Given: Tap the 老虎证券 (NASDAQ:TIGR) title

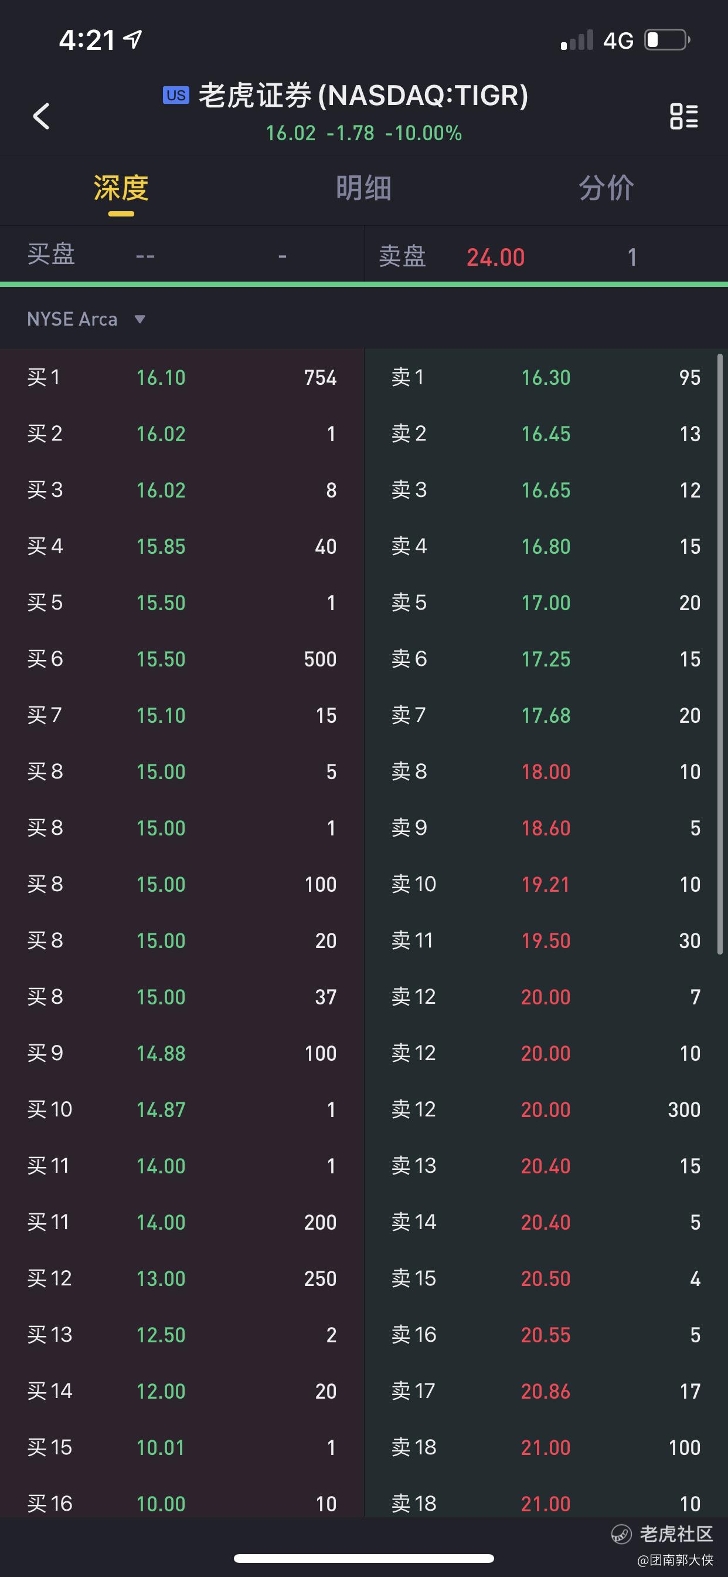Looking at the screenshot, I should (363, 96).
